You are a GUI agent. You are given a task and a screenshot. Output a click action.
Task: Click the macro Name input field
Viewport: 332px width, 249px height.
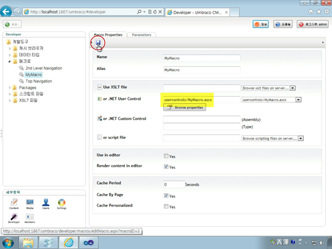tap(202, 58)
